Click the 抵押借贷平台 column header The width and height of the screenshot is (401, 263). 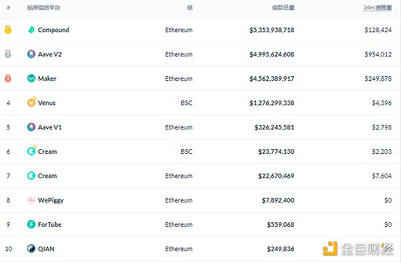tap(43, 7)
